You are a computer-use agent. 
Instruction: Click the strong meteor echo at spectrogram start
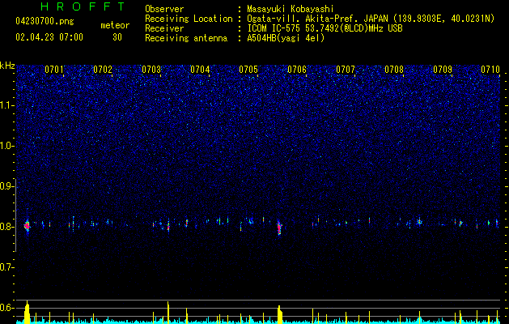tap(27, 225)
